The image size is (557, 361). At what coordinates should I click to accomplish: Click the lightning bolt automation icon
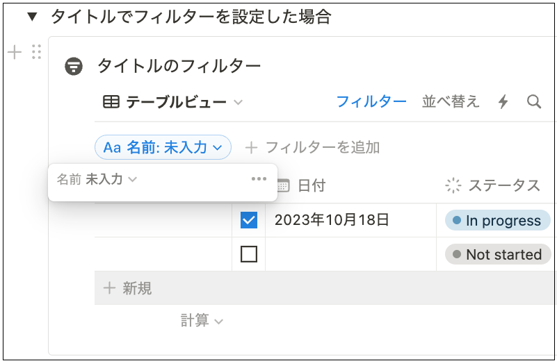pos(503,102)
